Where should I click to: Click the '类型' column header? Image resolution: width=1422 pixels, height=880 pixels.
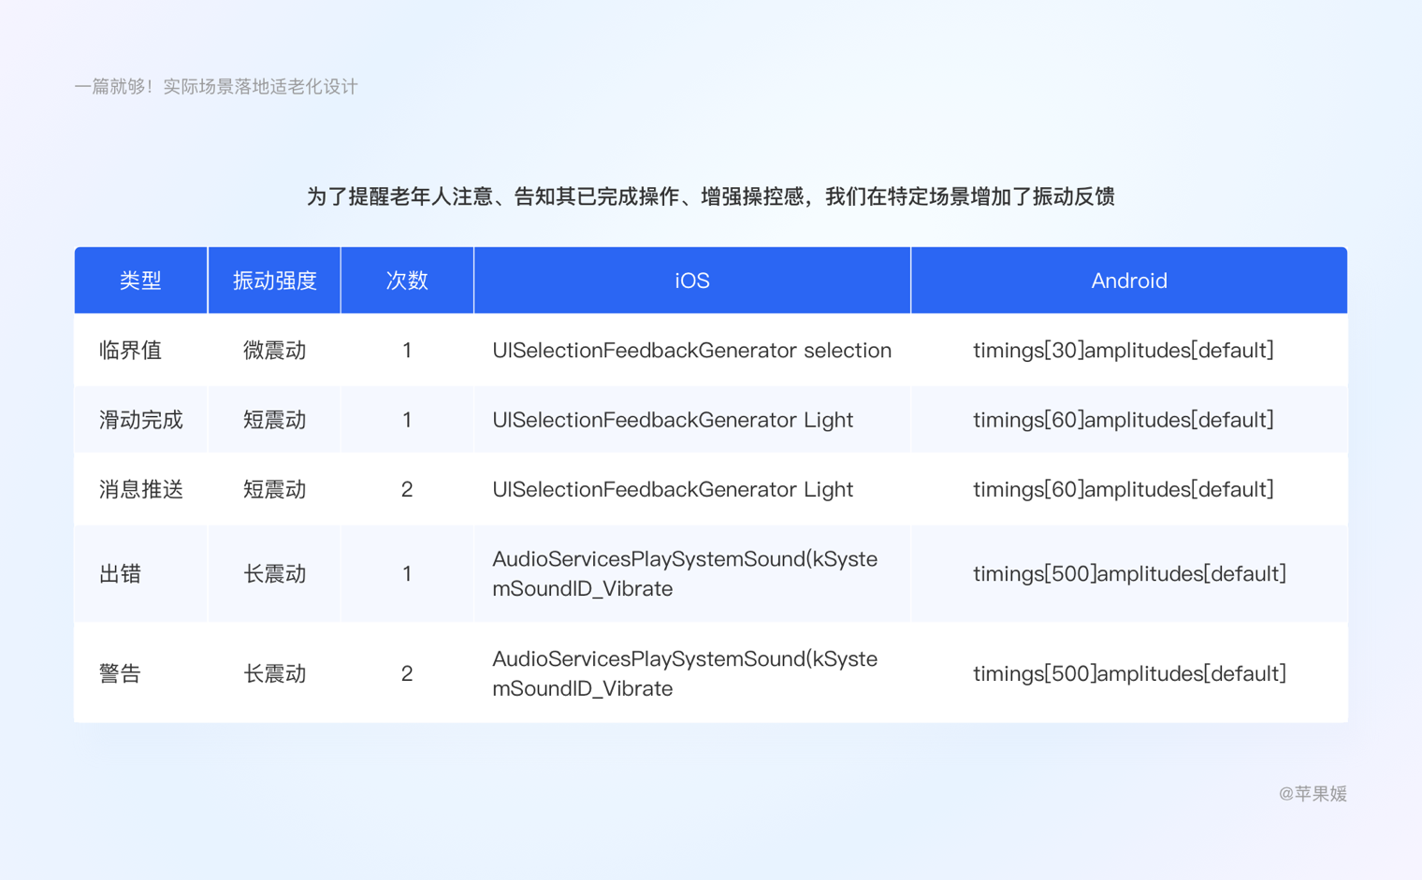point(140,281)
